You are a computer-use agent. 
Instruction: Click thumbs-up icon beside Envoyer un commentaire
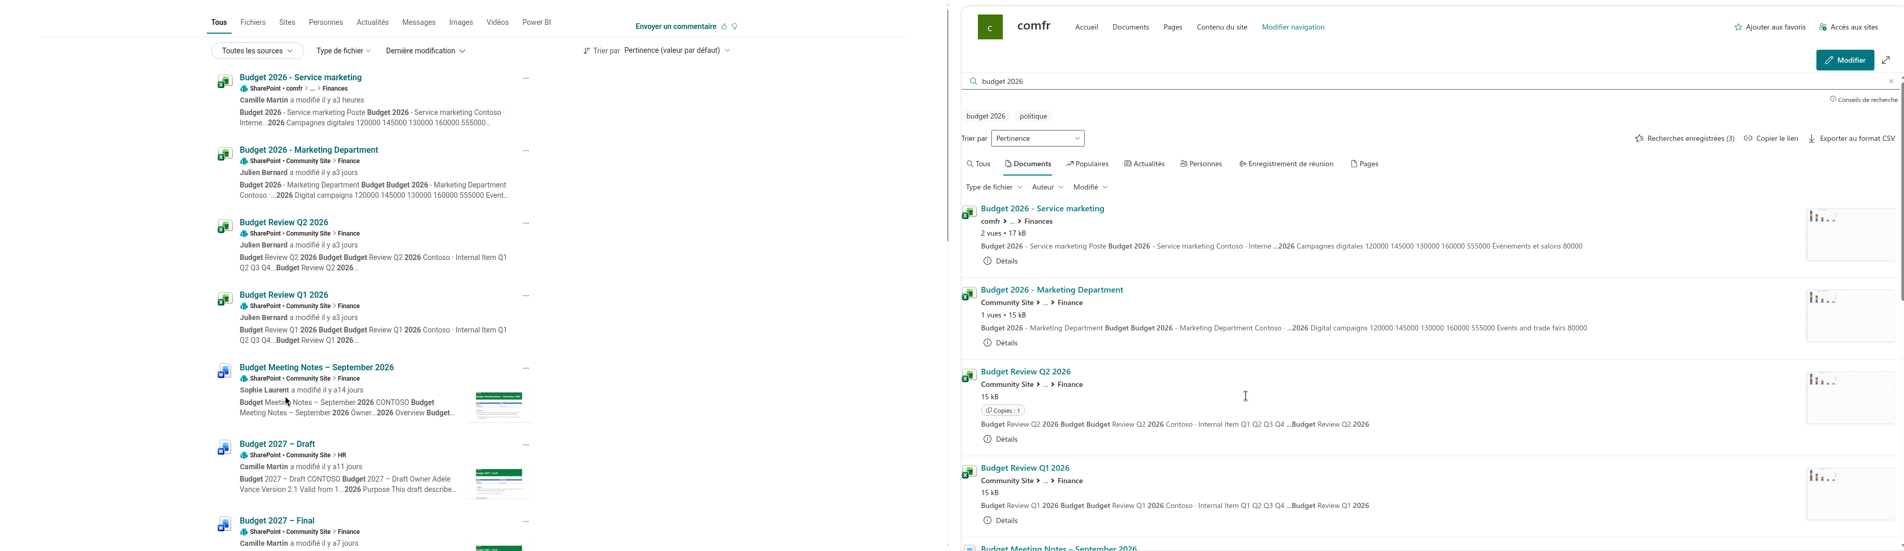(723, 26)
